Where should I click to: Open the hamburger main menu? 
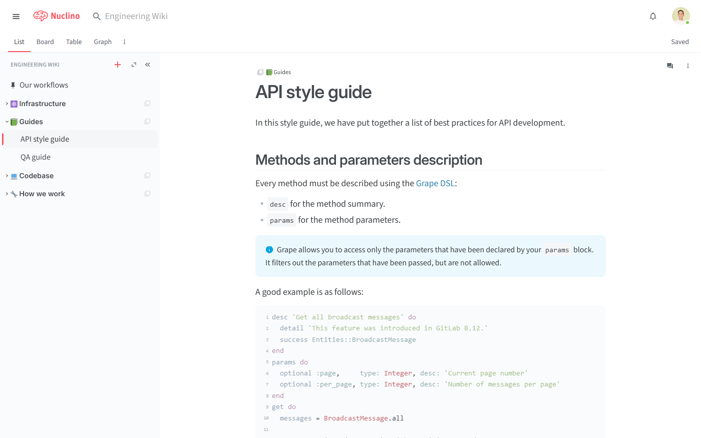point(16,17)
